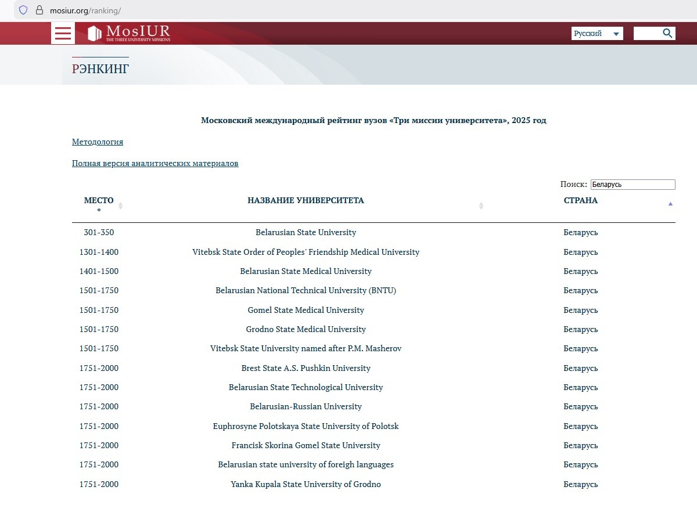Click the browser address bar URL

tap(85, 10)
